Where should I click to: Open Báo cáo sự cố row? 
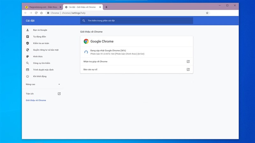coord(137,70)
